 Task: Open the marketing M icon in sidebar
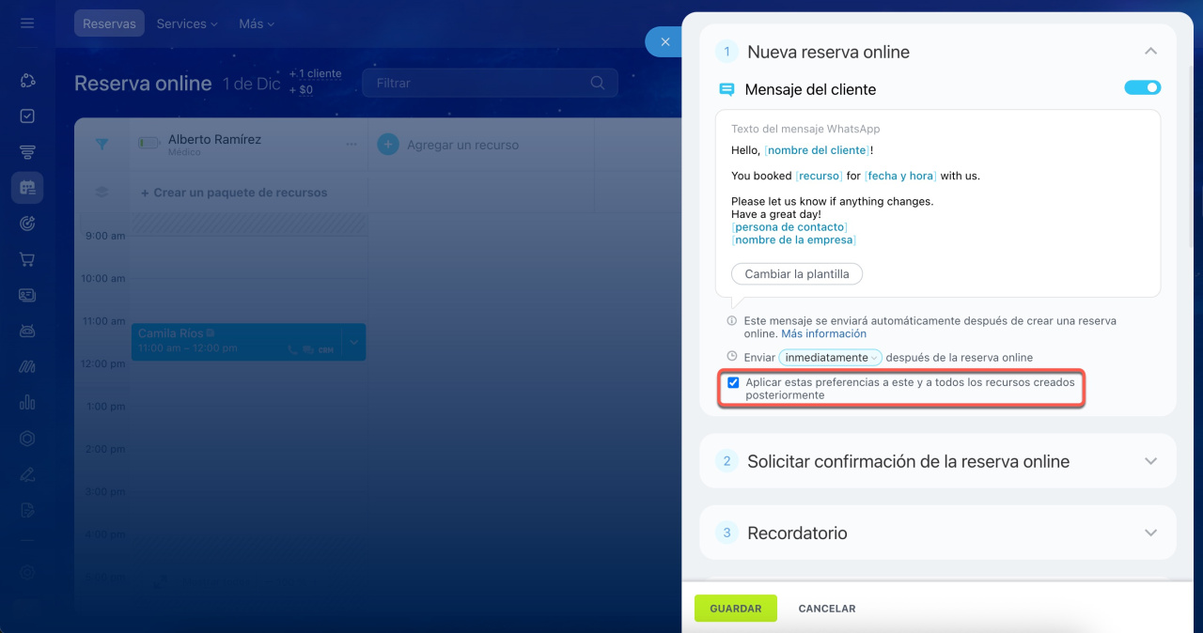27,366
